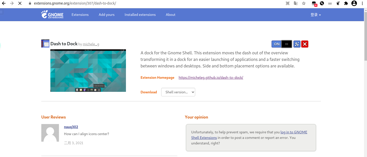Viewport: 367px width, 157px height.
Task: Click the Dash to Dock screenshot thumbnail
Action: (88, 71)
